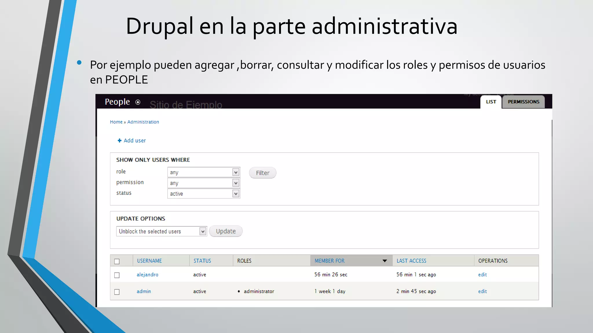Sort table by STATUS column
593x333 pixels.
[x=202, y=261]
